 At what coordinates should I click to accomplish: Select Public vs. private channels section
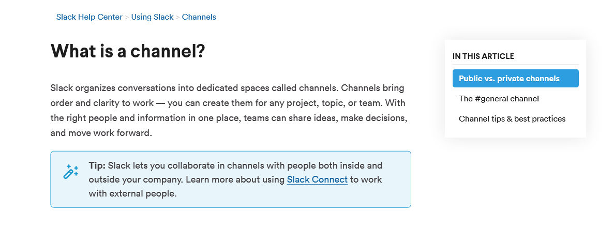tap(516, 78)
